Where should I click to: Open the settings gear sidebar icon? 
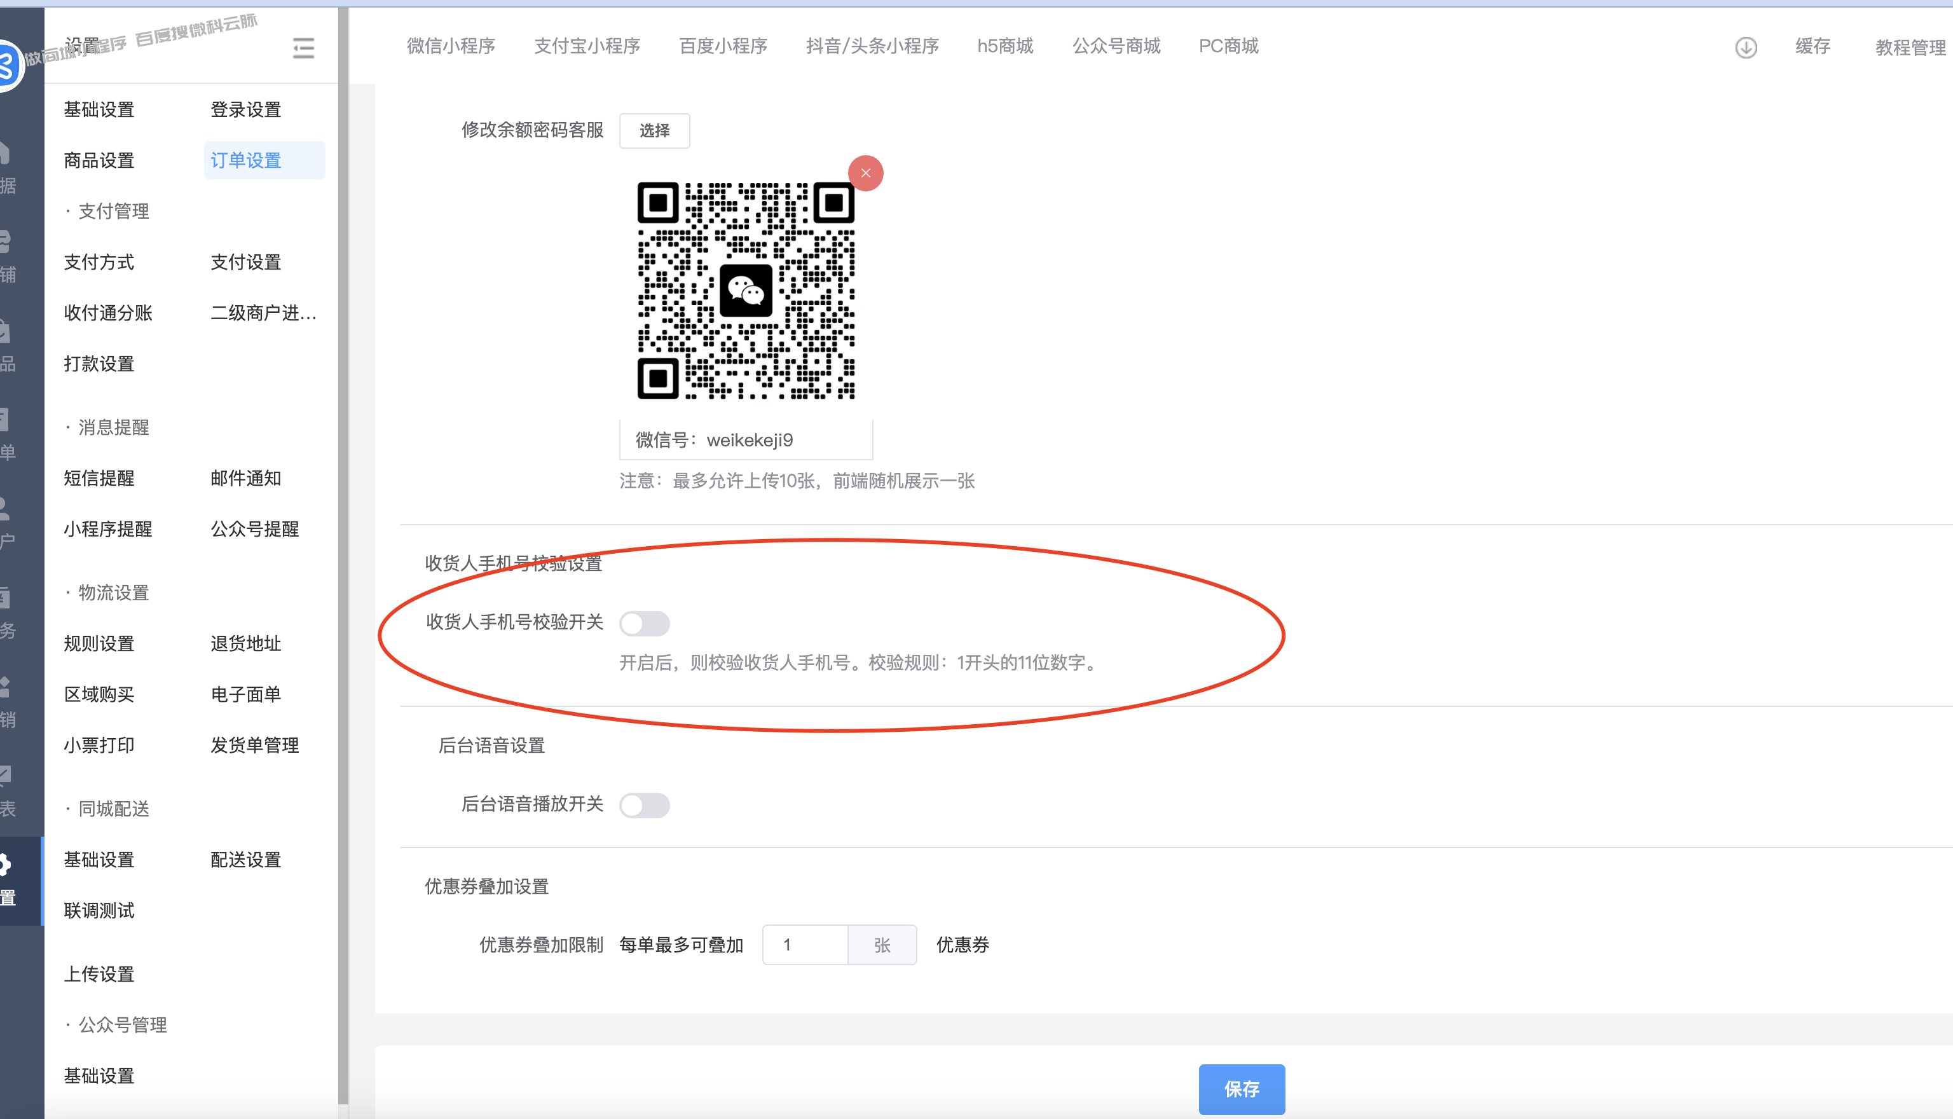(6, 865)
